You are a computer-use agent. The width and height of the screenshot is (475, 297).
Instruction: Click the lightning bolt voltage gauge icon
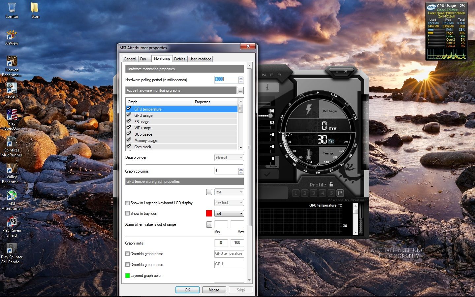(309, 109)
